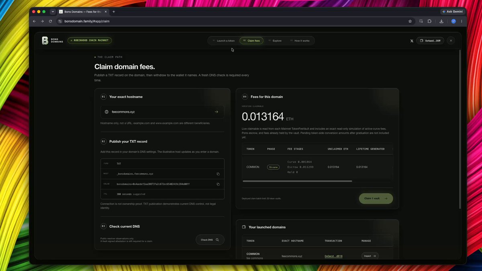Viewport: 482px width, 271px height.
Task: Switch to the Explore tab
Action: 275,40
